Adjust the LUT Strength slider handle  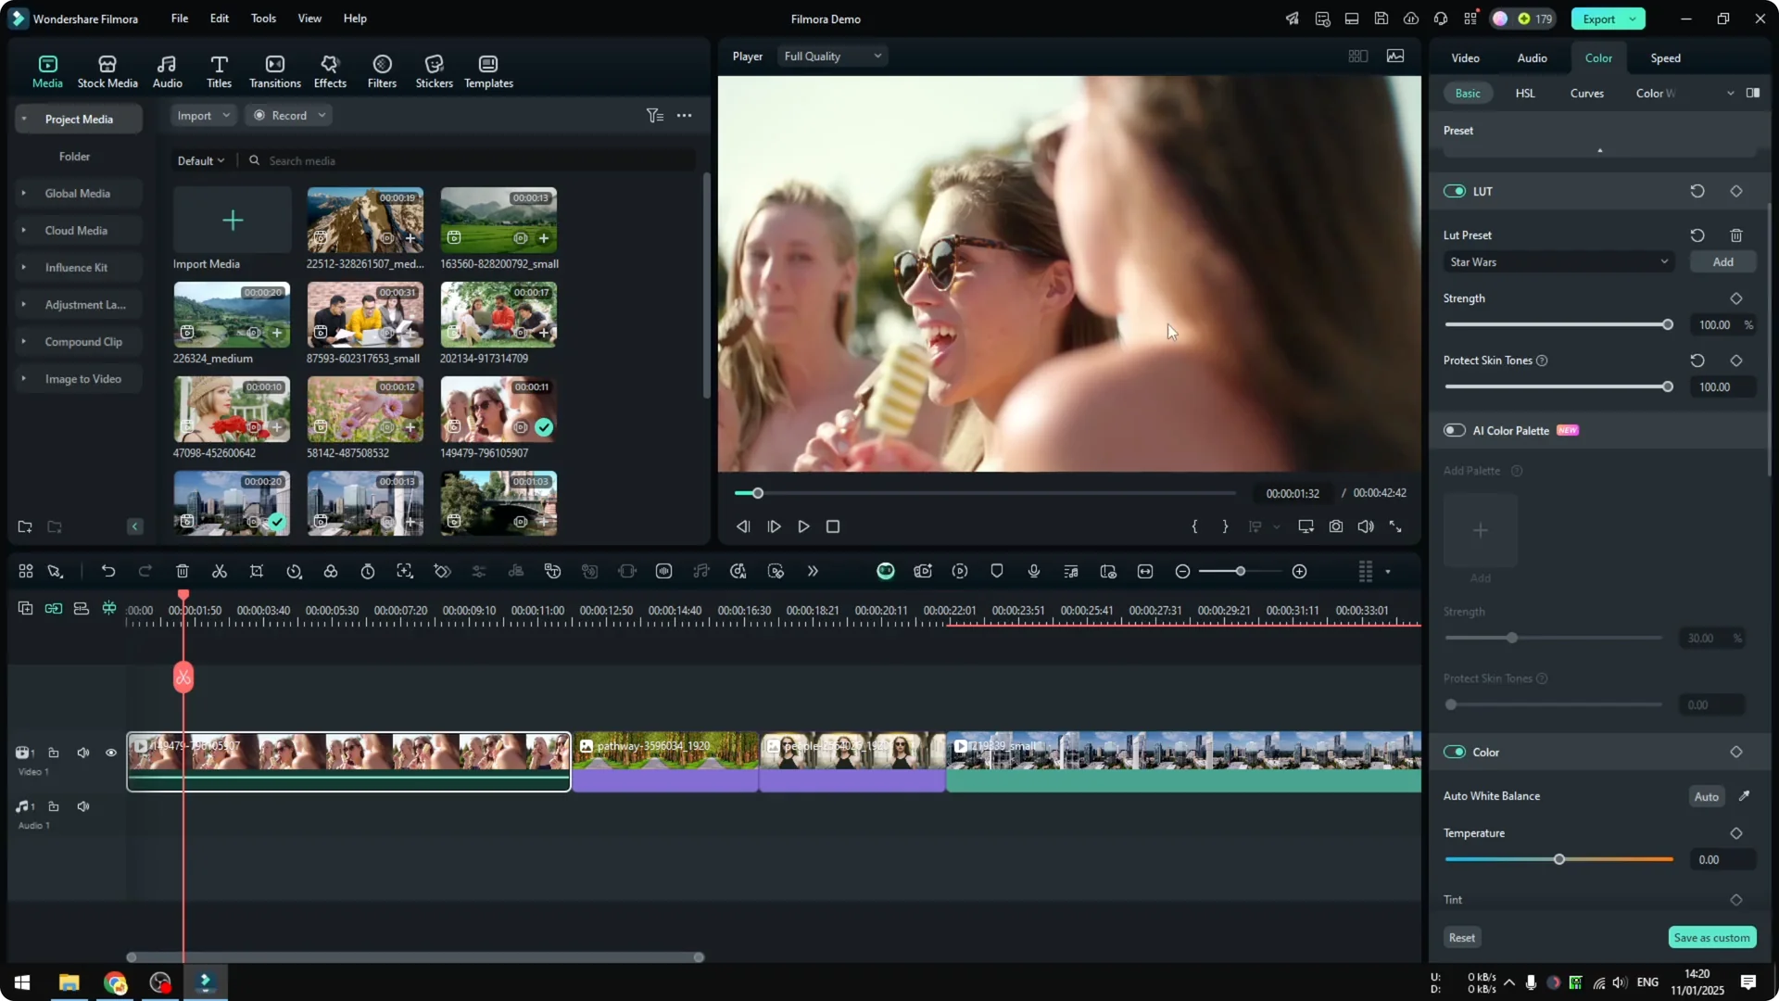point(1667,324)
